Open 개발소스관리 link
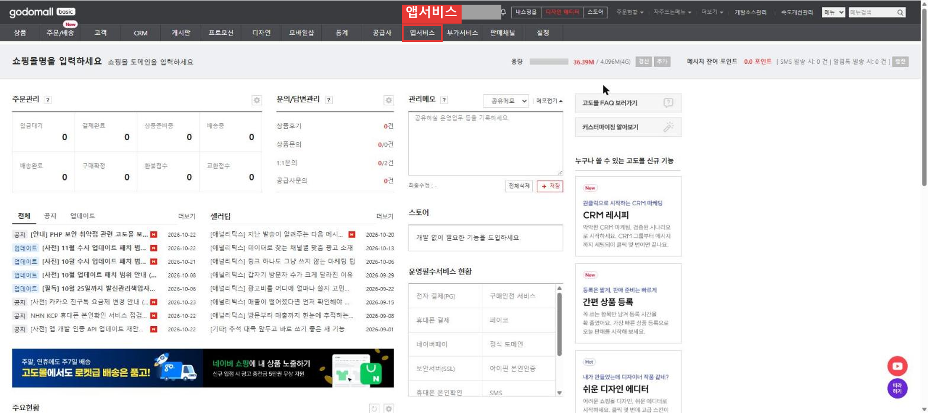Viewport: 928px width, 413px height. (x=750, y=12)
